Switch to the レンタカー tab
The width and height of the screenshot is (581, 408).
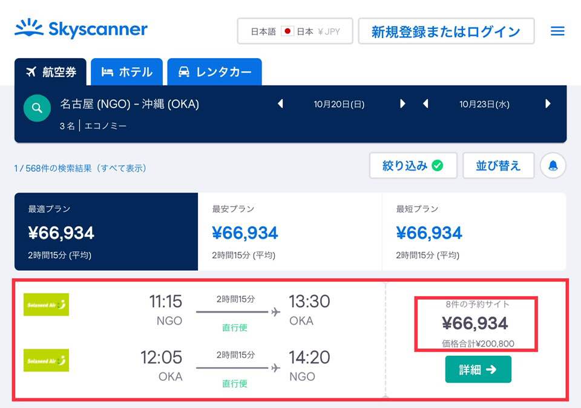tap(214, 72)
